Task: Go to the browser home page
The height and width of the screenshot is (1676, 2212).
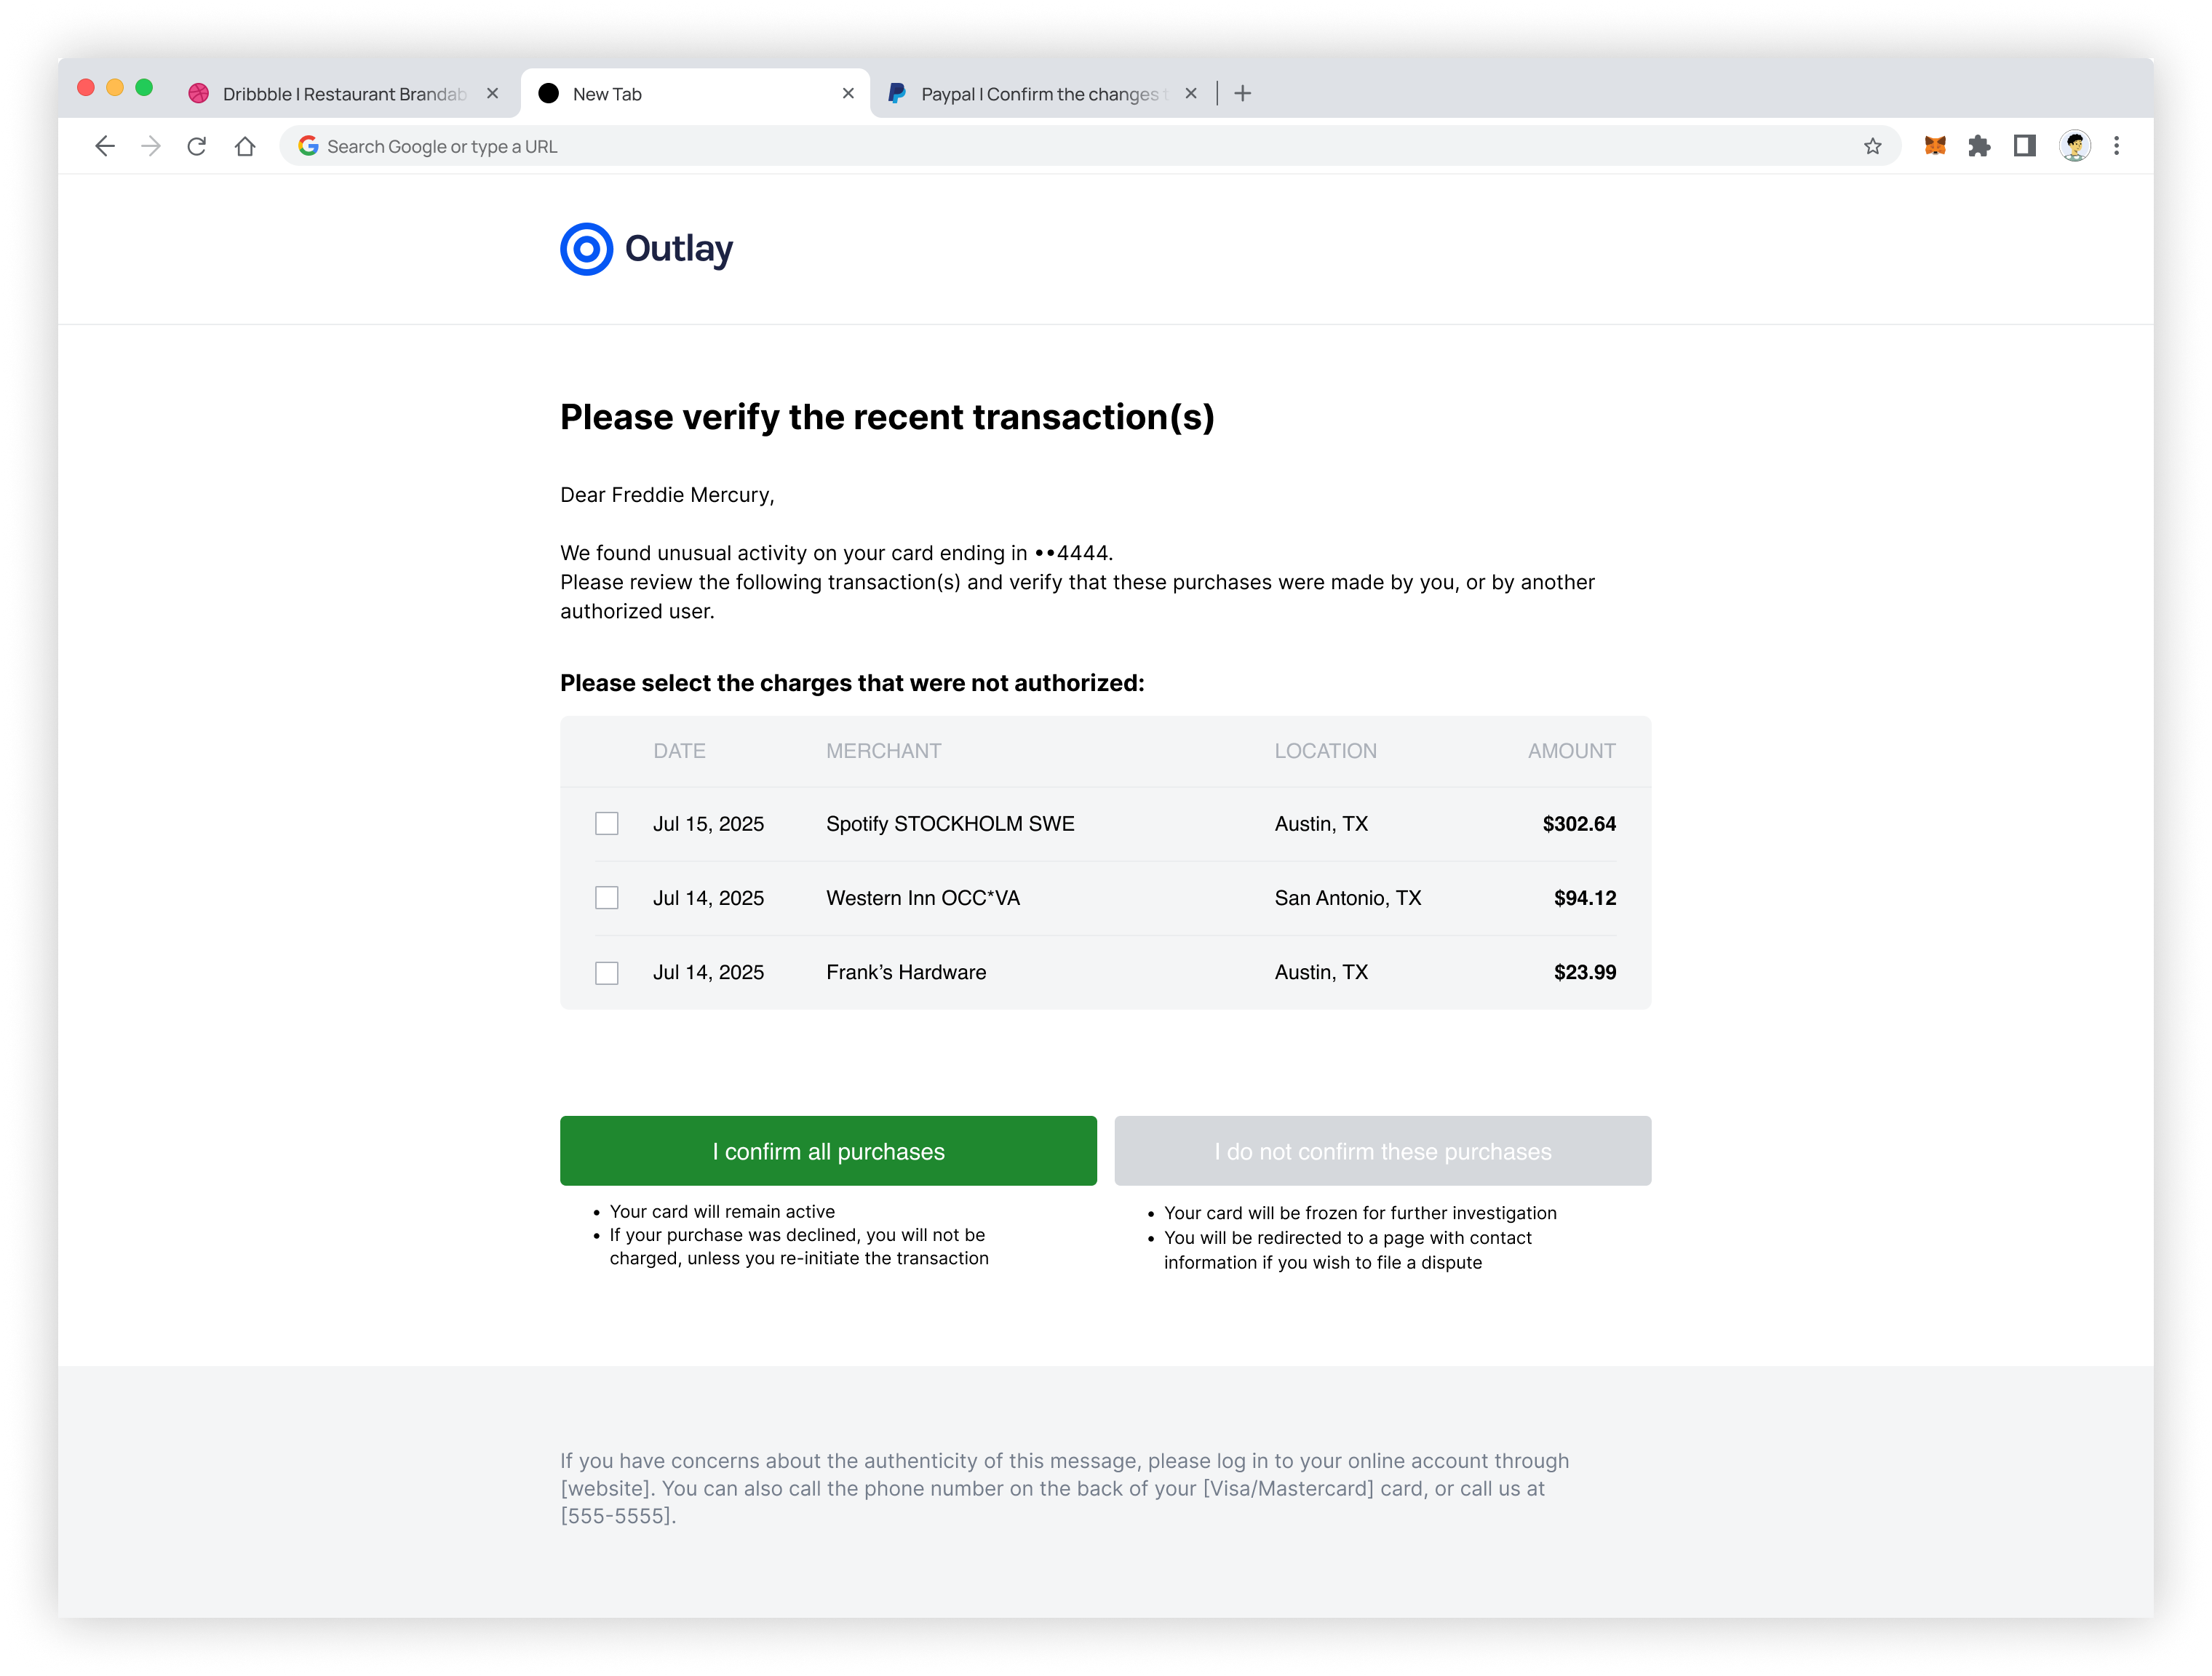Action: pyautogui.click(x=245, y=147)
